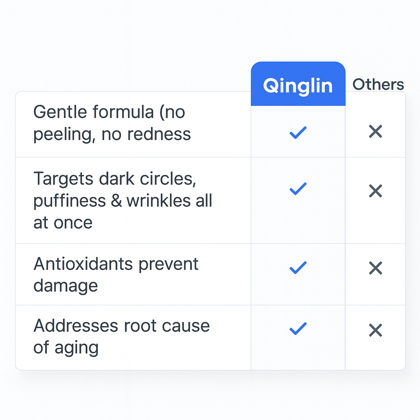
Task: Click the X mark for Targets dark circles
Action: pos(375,191)
